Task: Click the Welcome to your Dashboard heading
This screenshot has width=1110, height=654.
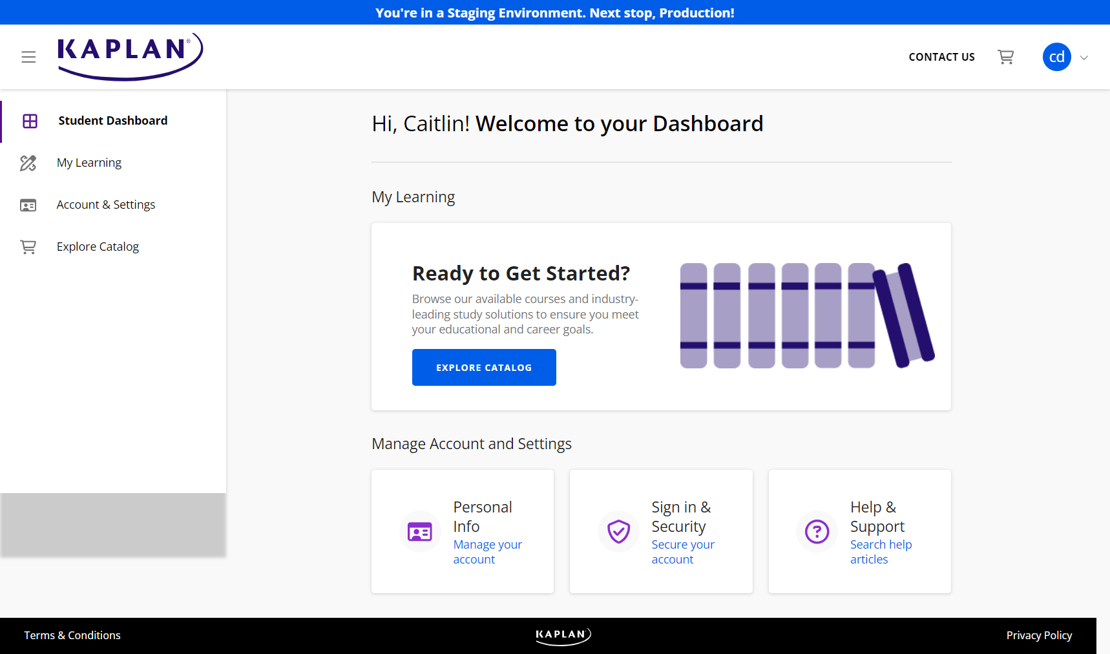Action: point(619,123)
